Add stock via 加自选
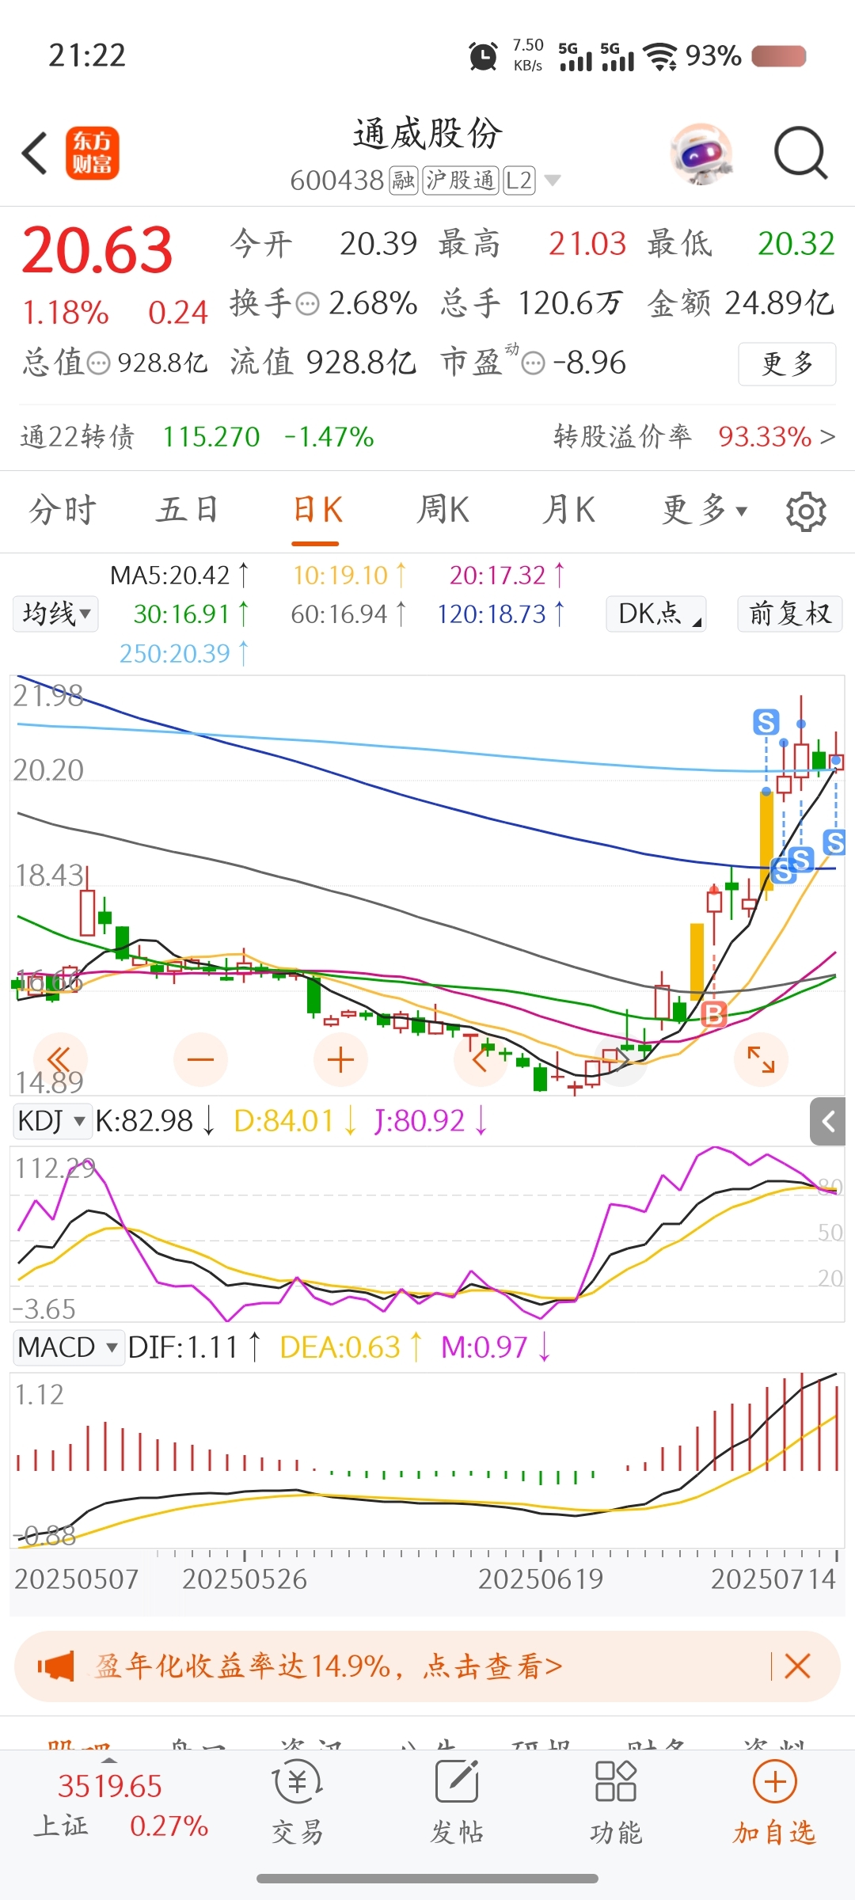855x1900 pixels. pyautogui.click(x=774, y=1804)
